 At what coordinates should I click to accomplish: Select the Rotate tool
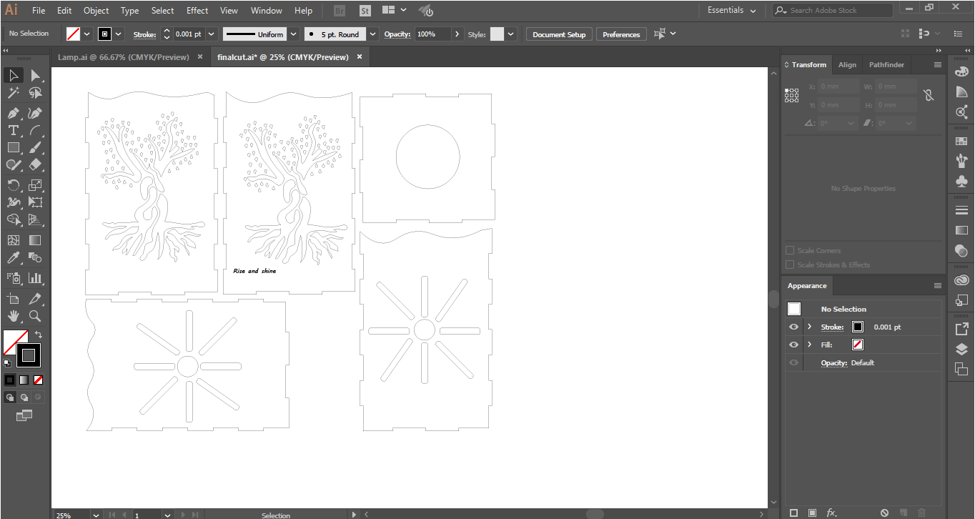13,184
